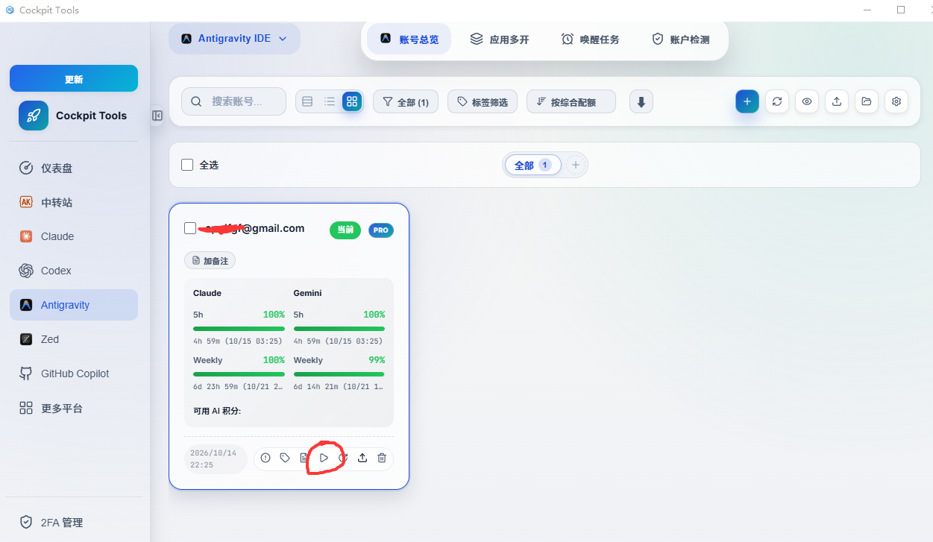Click the tag icon on the account card
Image resolution: width=933 pixels, height=542 pixels.
285,458
